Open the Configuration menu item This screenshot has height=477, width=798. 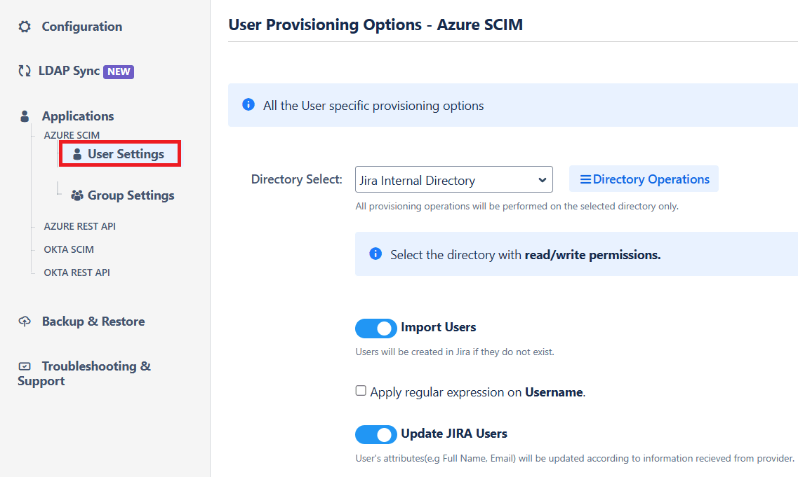point(81,27)
